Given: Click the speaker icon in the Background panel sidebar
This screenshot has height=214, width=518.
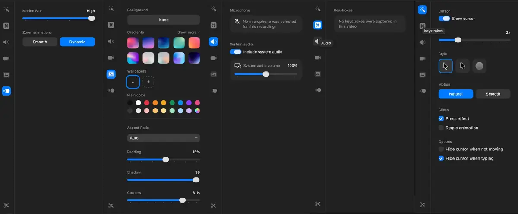Looking at the screenshot, I should click(111, 41).
